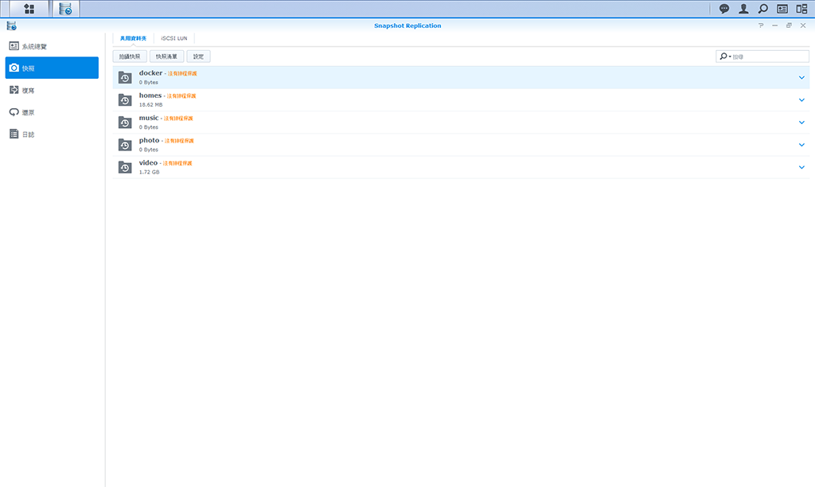Click the Snapshot Replication taskbar icon
This screenshot has width=815, height=487.
point(65,9)
